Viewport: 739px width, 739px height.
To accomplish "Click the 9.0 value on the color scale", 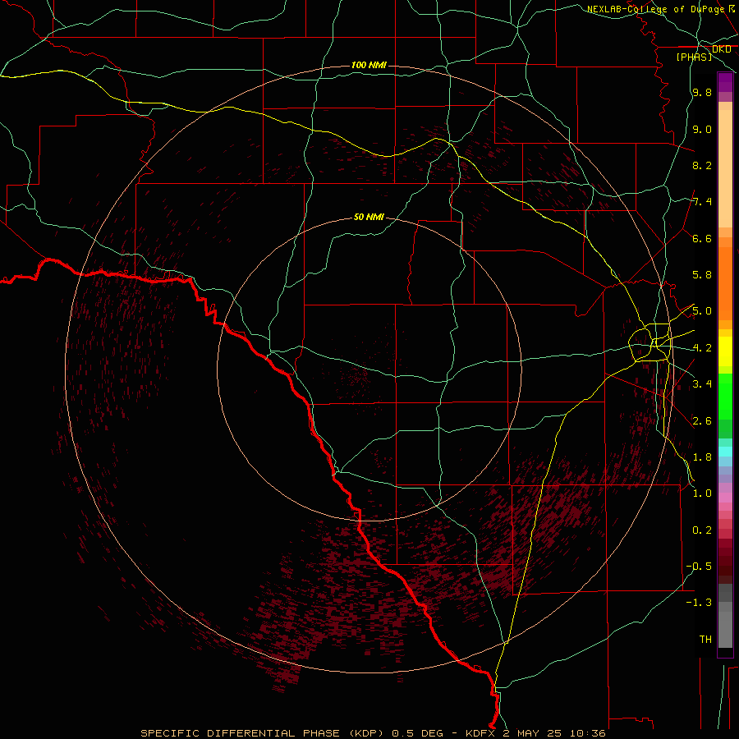I will point(702,129).
